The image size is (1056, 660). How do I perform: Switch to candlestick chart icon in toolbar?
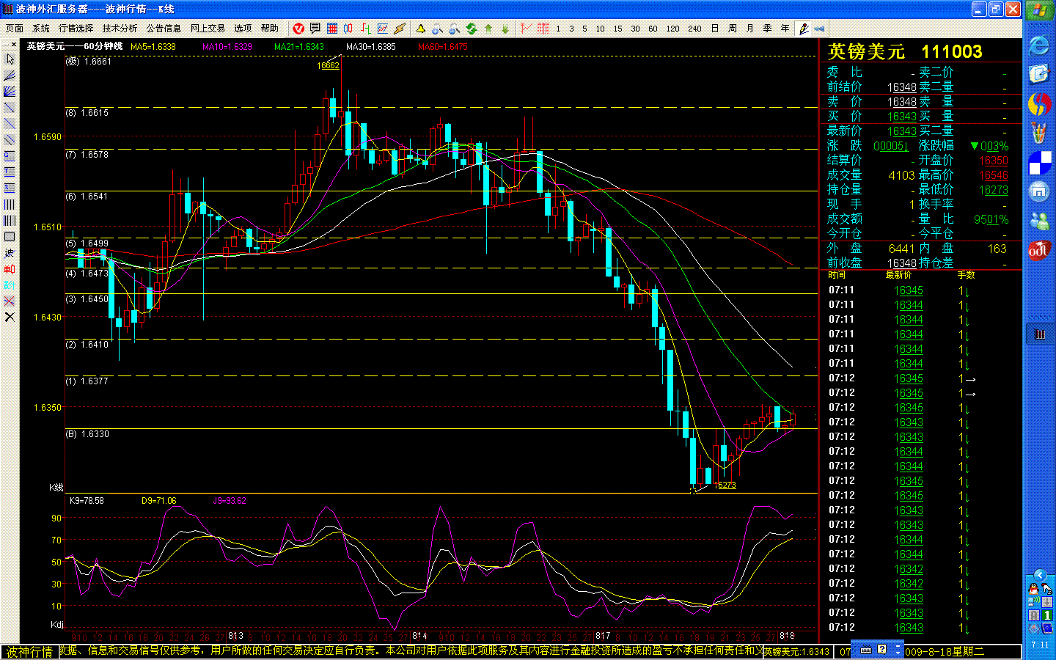click(x=348, y=29)
